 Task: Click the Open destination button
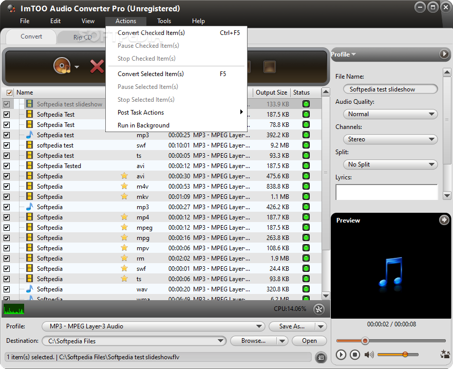(x=309, y=341)
